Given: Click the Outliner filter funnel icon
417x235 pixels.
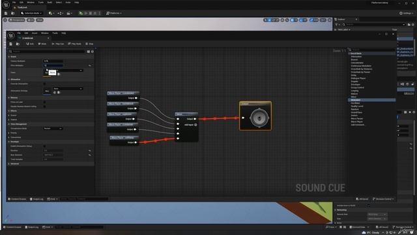Looking at the screenshot, I should point(337,25).
